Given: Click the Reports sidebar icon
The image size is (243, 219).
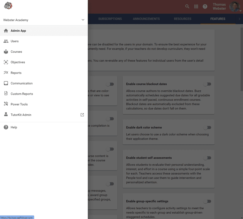Looking at the screenshot, I should (6, 73).
